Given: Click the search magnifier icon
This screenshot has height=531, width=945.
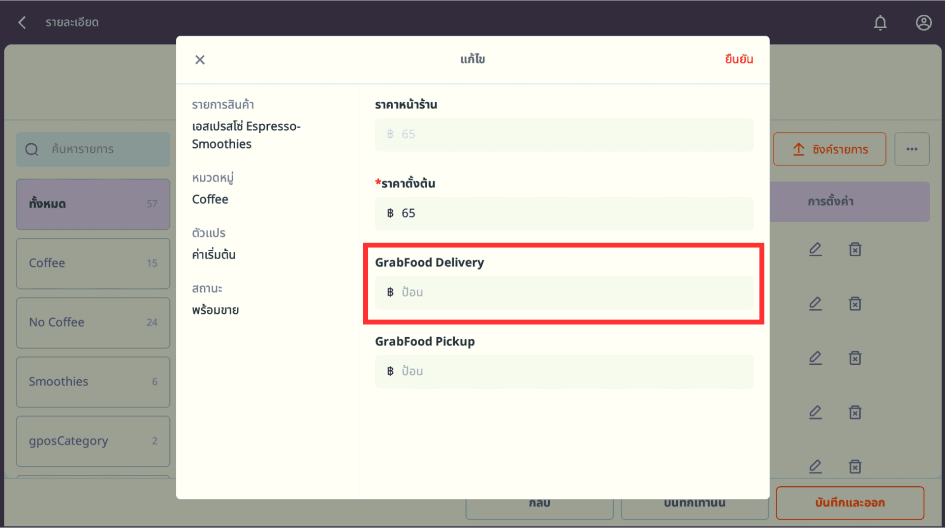Looking at the screenshot, I should [32, 149].
